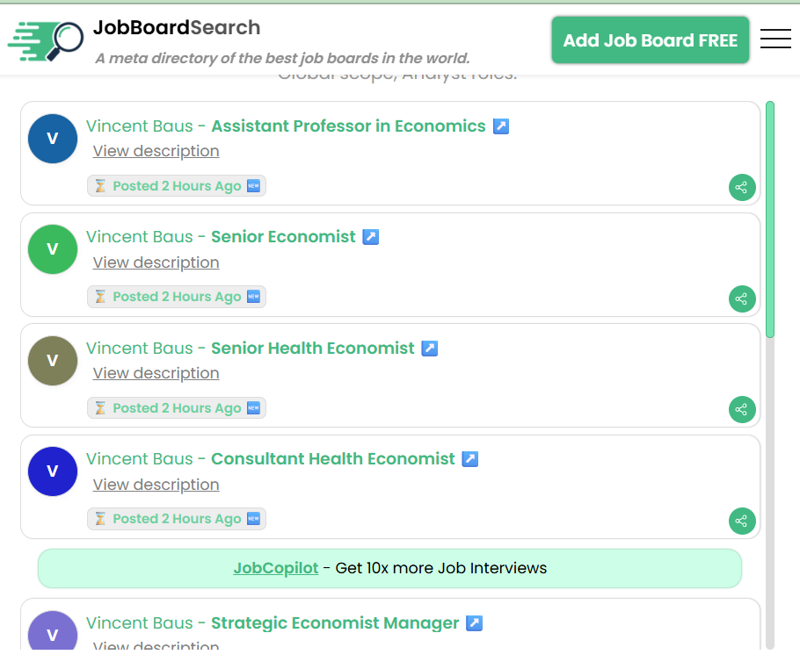Expand View description under Consultant Health Economist

pos(156,485)
